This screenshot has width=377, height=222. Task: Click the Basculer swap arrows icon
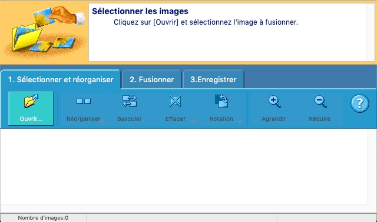point(130,100)
